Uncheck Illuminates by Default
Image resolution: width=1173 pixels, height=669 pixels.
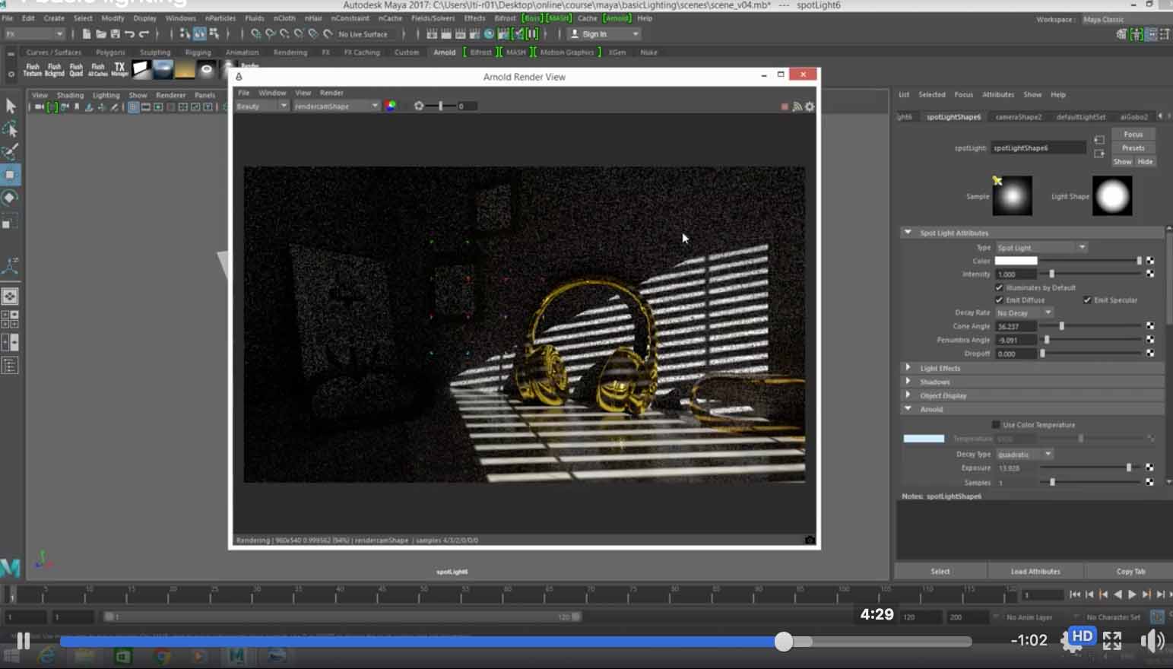[999, 287]
